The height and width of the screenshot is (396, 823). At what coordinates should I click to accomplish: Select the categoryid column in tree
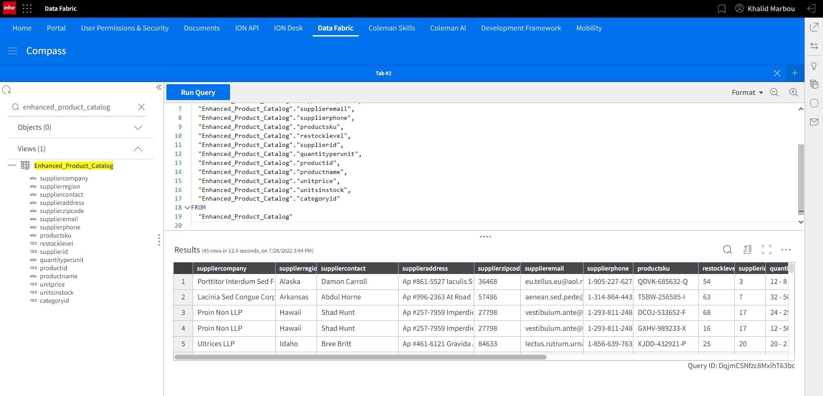[54, 301]
